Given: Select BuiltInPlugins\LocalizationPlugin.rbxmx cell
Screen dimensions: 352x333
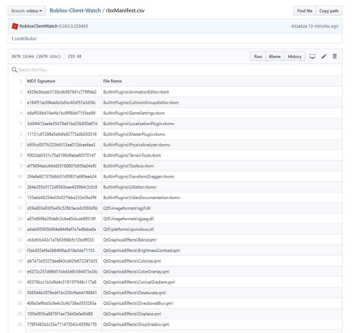Looking at the screenshot, I should click(x=222, y=123).
